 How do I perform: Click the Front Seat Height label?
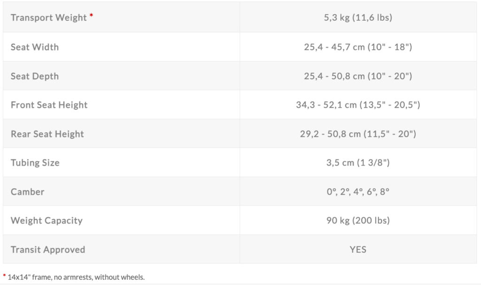click(49, 105)
